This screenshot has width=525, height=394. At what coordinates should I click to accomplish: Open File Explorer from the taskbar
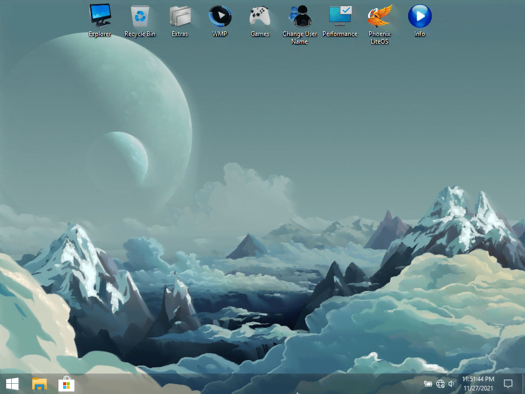[x=39, y=384]
